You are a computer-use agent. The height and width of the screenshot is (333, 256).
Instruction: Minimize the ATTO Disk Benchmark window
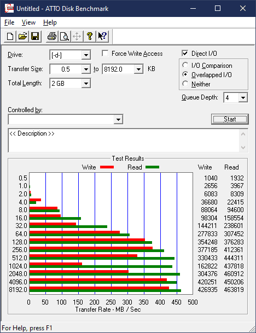coord(193,9)
